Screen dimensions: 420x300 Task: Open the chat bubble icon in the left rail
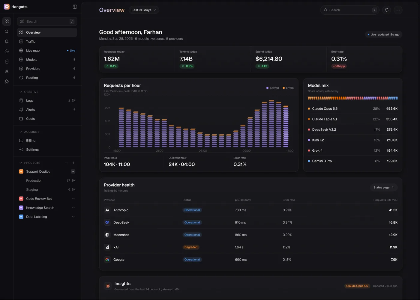click(x=7, y=52)
